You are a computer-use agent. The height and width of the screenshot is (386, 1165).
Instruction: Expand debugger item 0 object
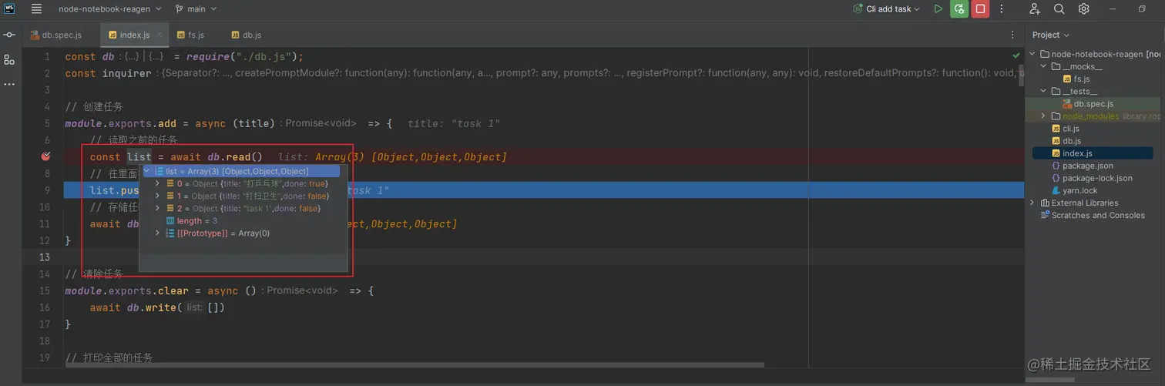click(x=158, y=183)
